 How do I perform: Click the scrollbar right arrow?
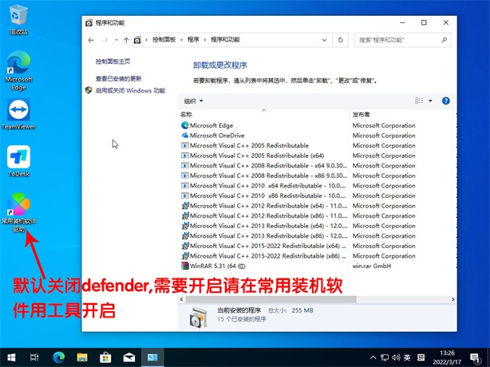(452, 299)
